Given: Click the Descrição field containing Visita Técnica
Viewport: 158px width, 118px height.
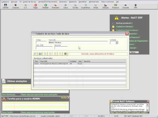Looking at the screenshot, I should pyautogui.click(x=78, y=43).
